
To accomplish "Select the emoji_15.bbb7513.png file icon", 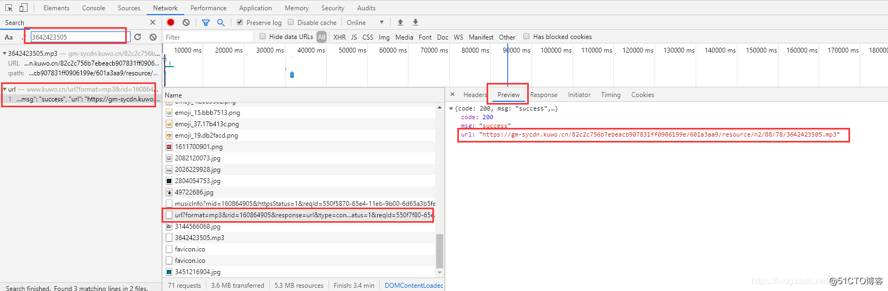I will 169,112.
